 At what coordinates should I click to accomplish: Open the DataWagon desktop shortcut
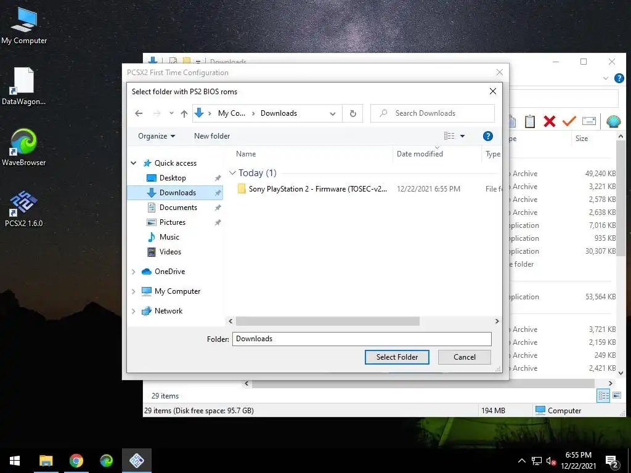[x=24, y=86]
